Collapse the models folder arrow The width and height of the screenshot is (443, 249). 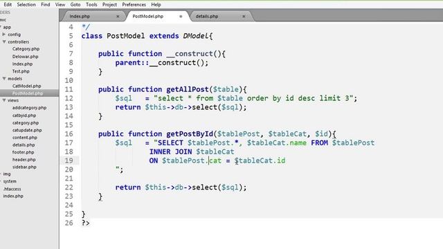4,78
